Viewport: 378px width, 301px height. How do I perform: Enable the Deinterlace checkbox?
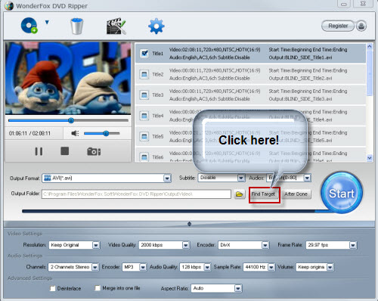pyautogui.click(x=52, y=288)
